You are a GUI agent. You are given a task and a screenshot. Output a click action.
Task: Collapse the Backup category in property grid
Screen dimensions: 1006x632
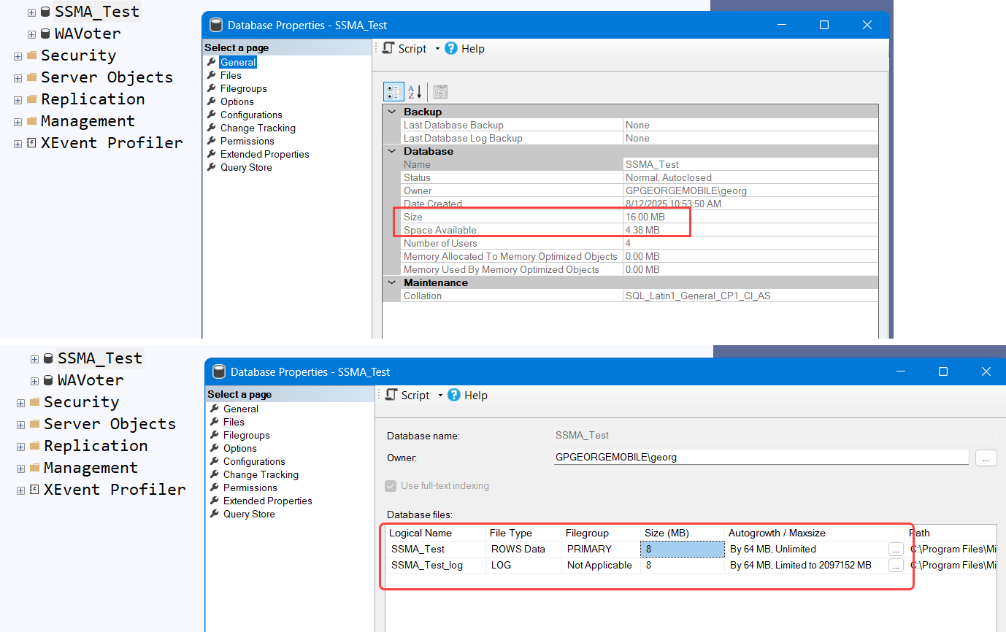click(x=392, y=112)
